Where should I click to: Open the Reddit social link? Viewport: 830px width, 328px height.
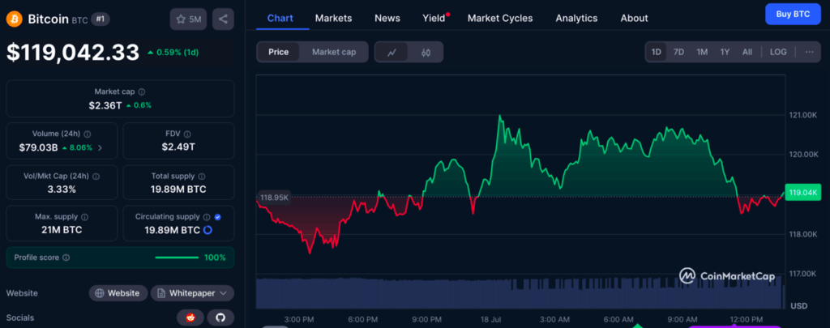point(190,317)
